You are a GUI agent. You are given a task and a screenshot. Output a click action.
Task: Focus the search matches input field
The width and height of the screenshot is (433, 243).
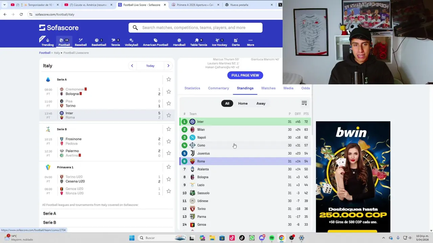click(196, 28)
